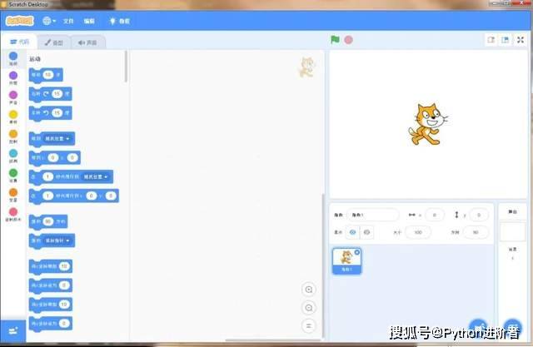Click the Scratch logo in the menu bar

[20, 21]
